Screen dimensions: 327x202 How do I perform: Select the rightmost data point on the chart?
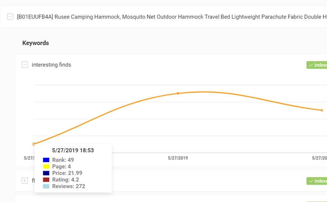[322, 110]
